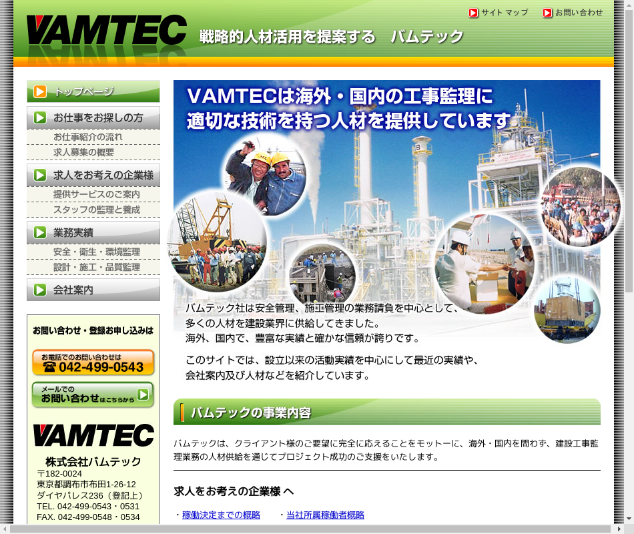Click the VAMTEC logo in header

(106, 30)
